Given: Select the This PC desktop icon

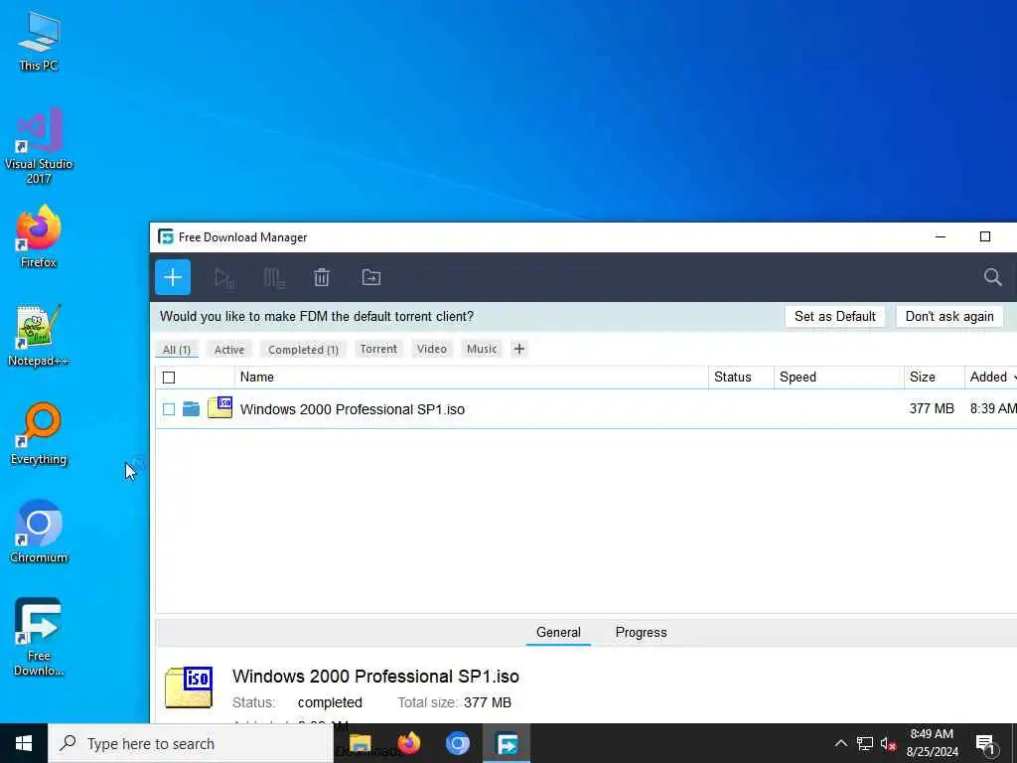Looking at the screenshot, I should (x=39, y=42).
